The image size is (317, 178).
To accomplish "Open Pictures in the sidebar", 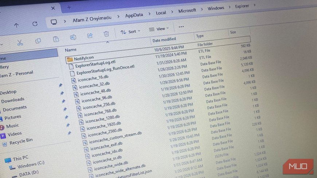I will tap(12, 117).
